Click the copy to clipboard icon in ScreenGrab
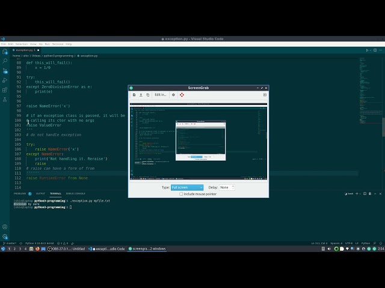Image resolution: width=385 pixels, height=288 pixels. [148, 95]
